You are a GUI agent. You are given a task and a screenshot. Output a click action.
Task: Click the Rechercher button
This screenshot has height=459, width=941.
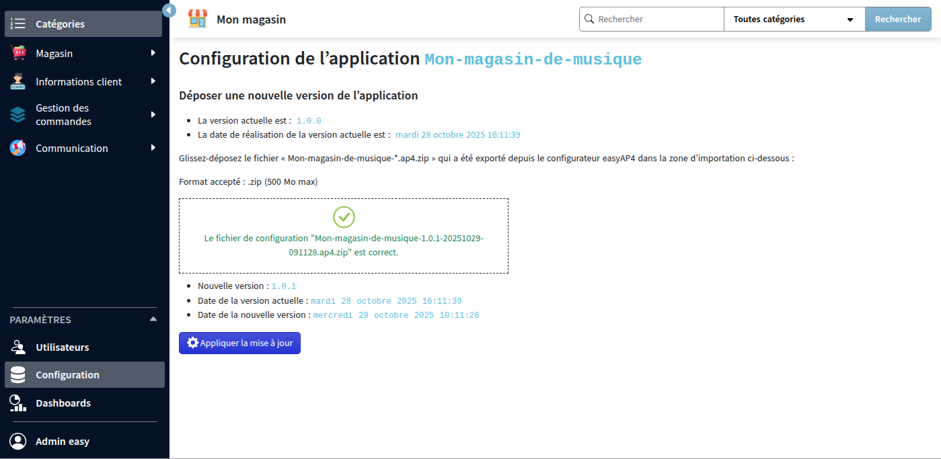(x=898, y=19)
